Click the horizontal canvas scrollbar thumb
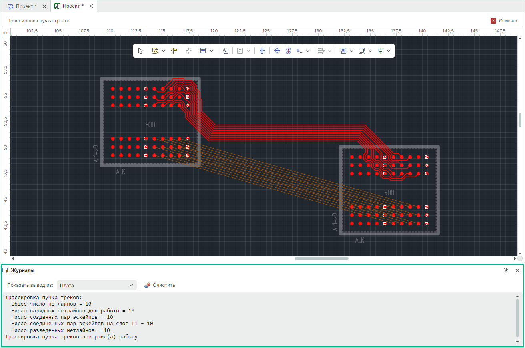This screenshot has width=525, height=348. pos(321,259)
